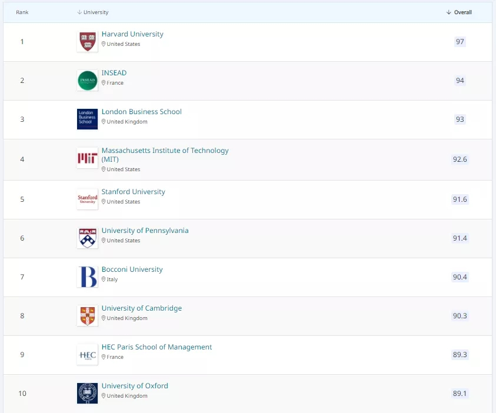Image resolution: width=496 pixels, height=413 pixels.
Task: Click the Bocconi University blue B logo
Action: [x=87, y=277]
